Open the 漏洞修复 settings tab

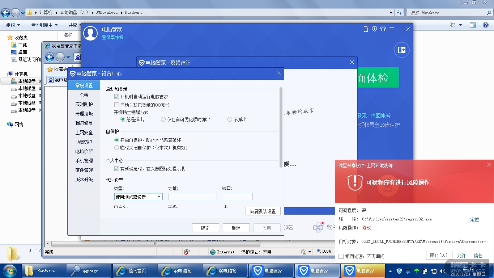84,123
